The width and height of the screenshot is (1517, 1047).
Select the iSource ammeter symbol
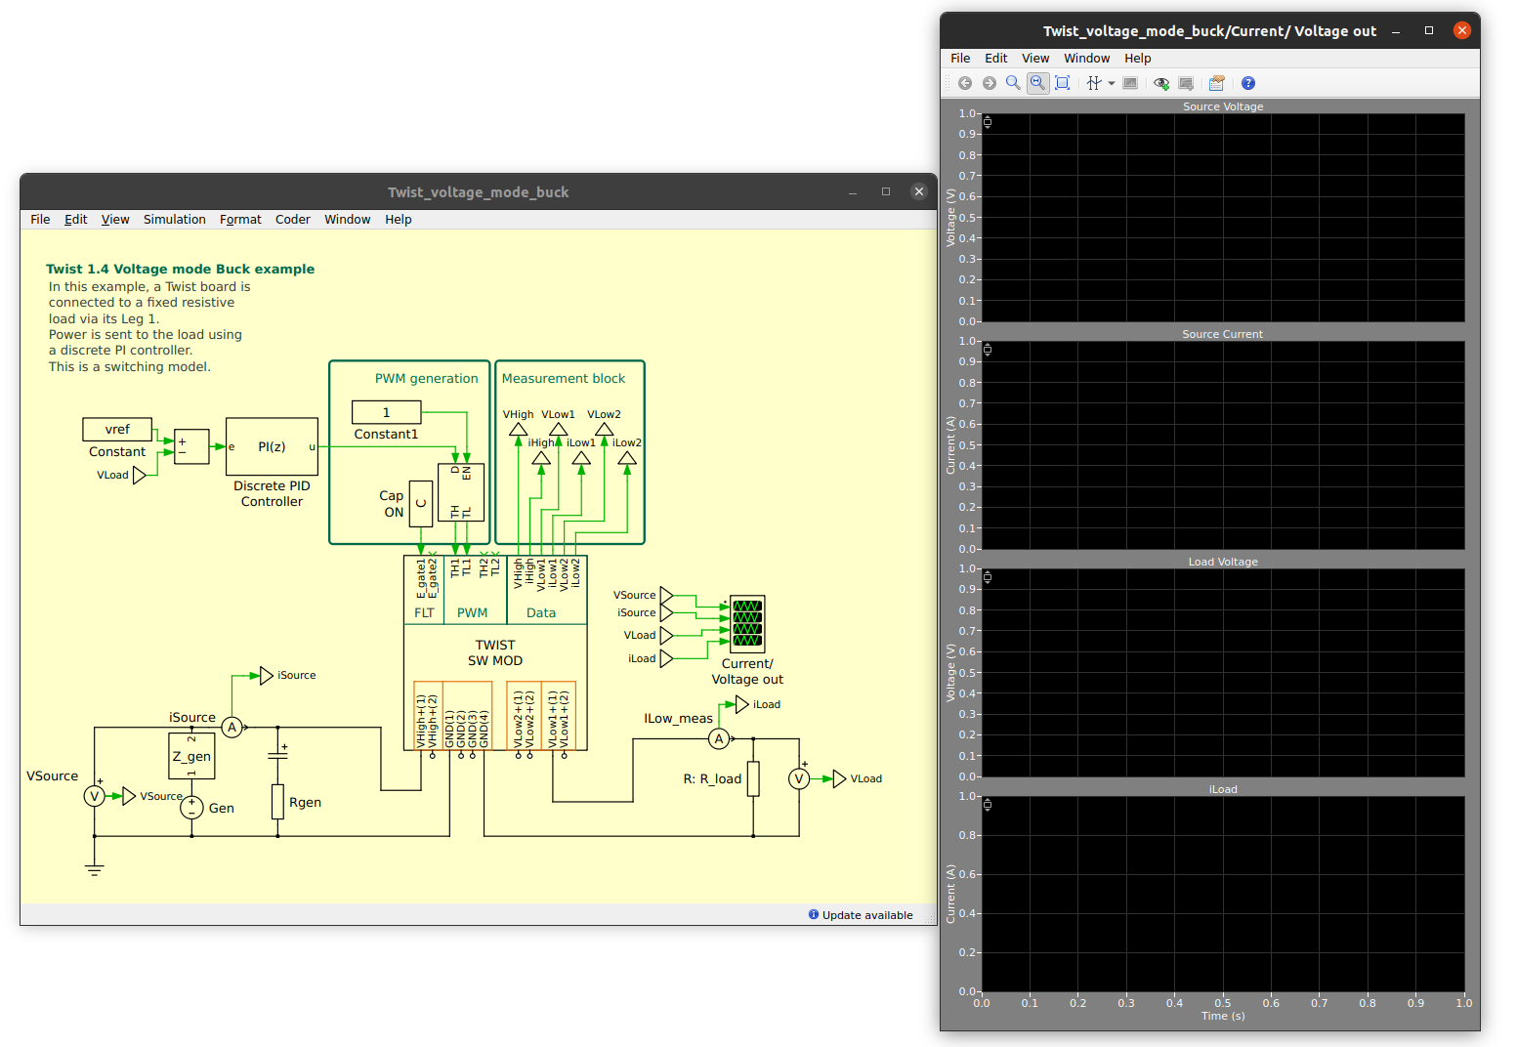(x=232, y=727)
